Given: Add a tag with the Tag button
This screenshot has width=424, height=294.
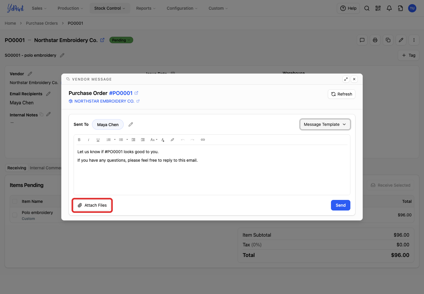Looking at the screenshot, I should click(x=408, y=55).
